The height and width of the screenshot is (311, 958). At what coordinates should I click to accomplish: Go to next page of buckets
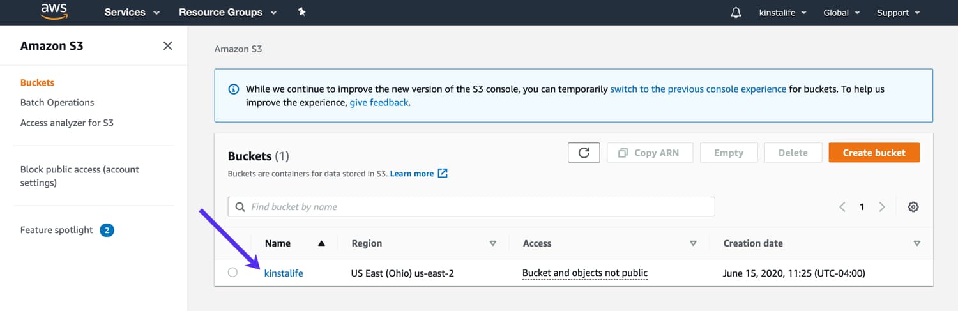[x=882, y=207]
